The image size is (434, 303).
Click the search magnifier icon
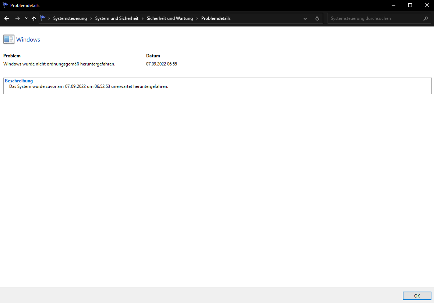426,18
